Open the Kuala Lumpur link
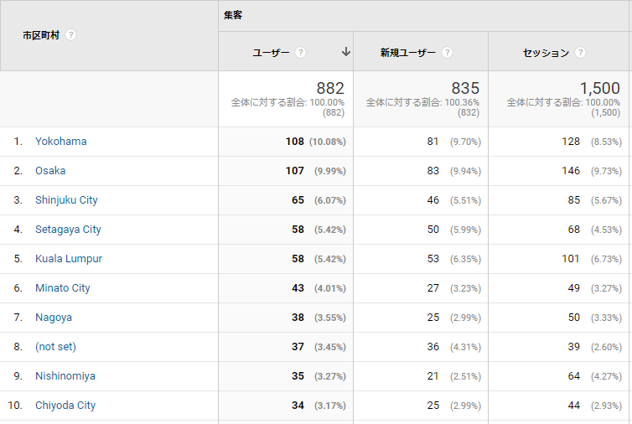 point(69,259)
